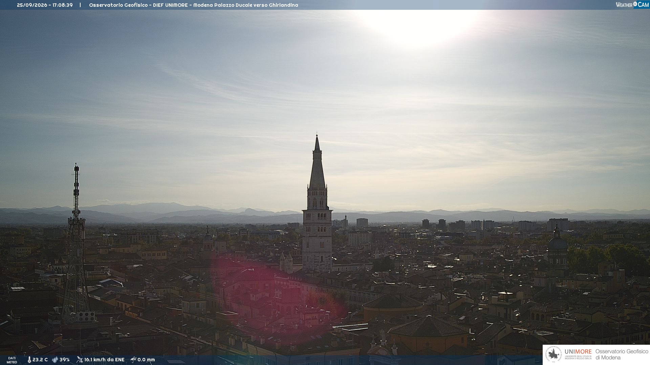This screenshot has height=365, width=650.
Task: Click the 25/09/2026 date and time stamp
Action: [x=45, y=5]
